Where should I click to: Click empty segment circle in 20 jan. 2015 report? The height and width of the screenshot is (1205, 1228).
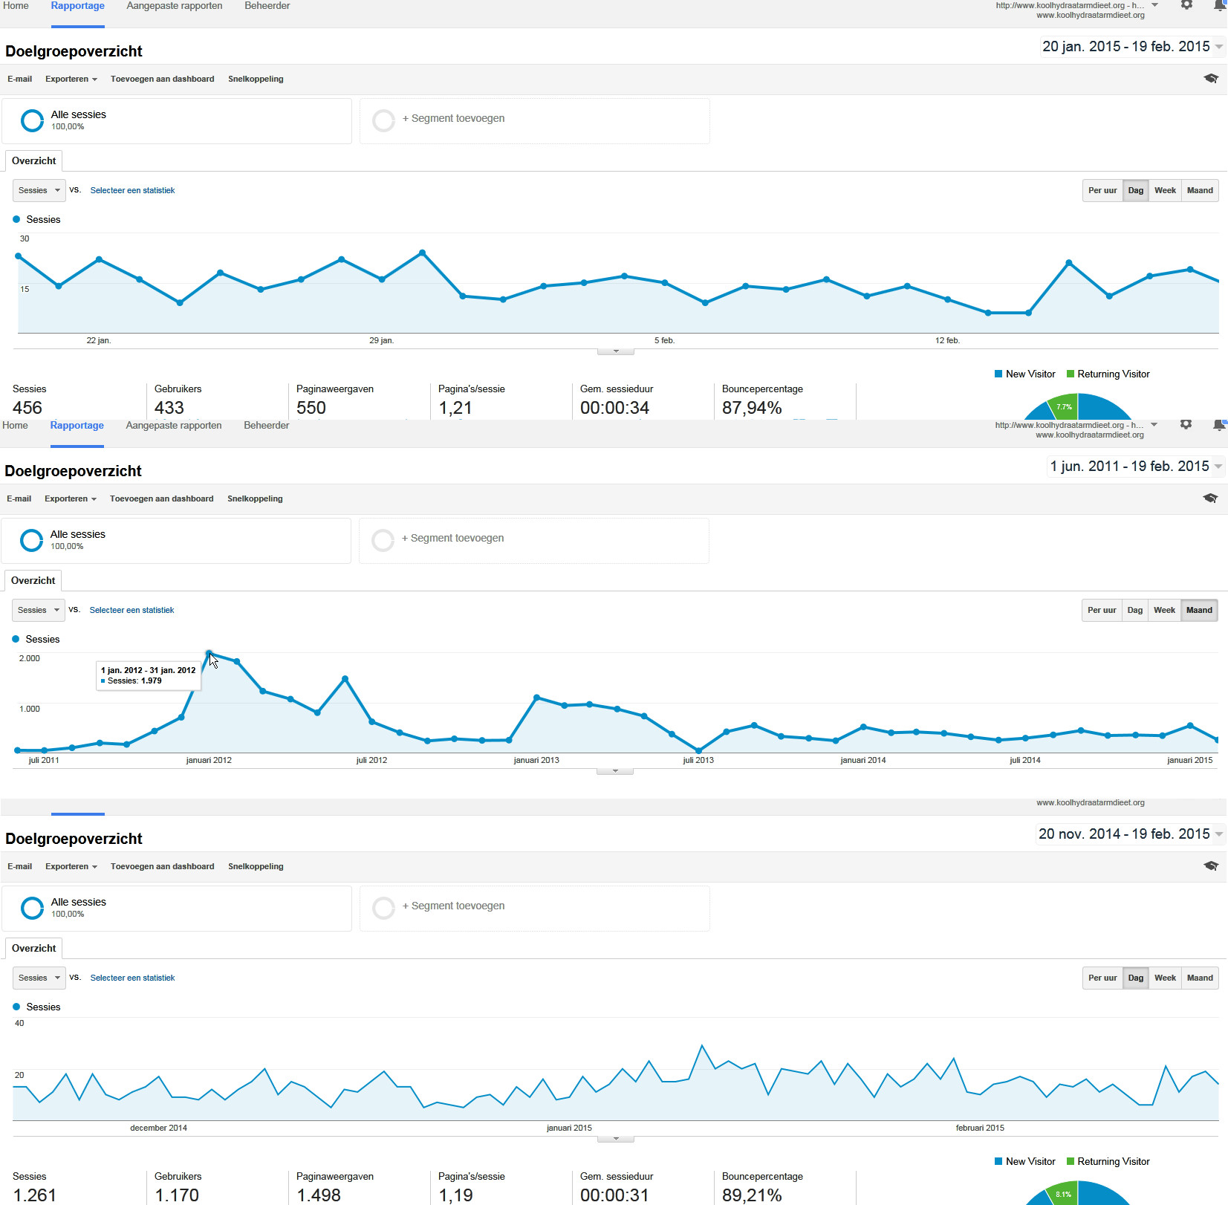coord(383,120)
